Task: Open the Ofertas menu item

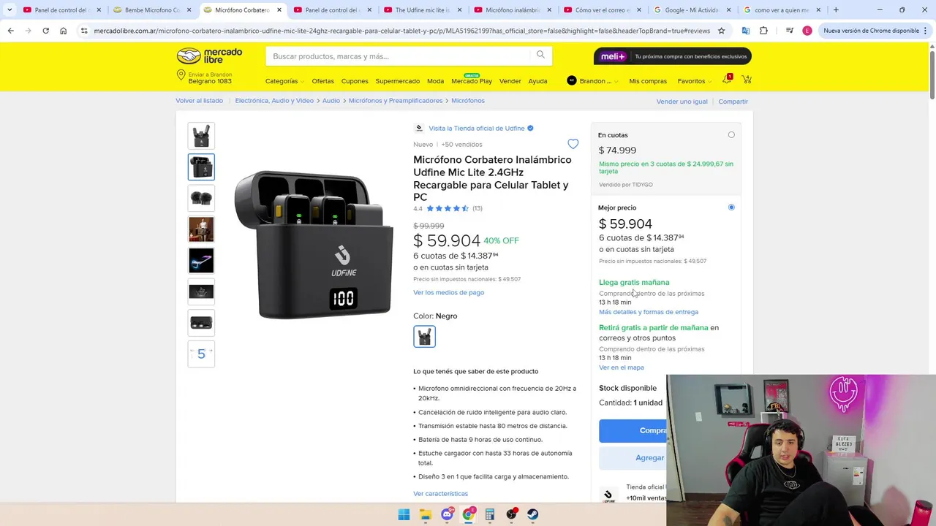Action: pos(322,81)
